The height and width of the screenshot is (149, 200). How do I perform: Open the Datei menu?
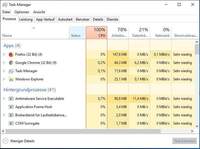coord(6,12)
